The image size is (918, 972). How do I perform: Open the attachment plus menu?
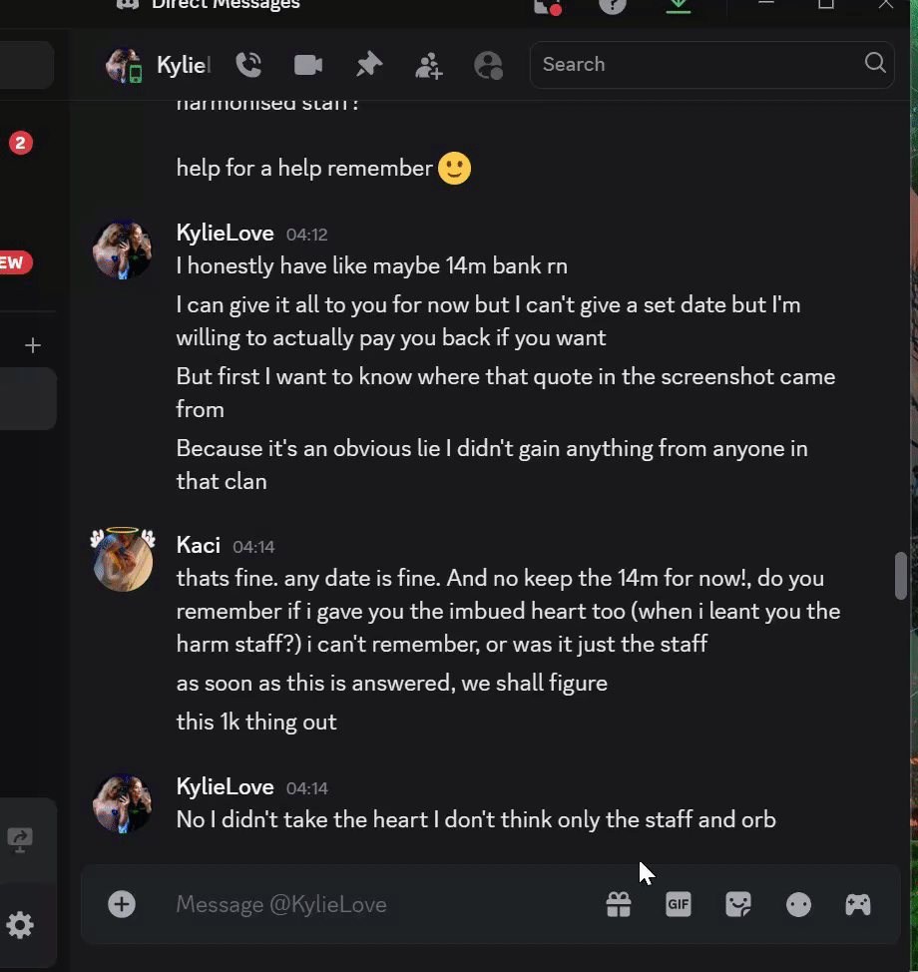(x=122, y=904)
